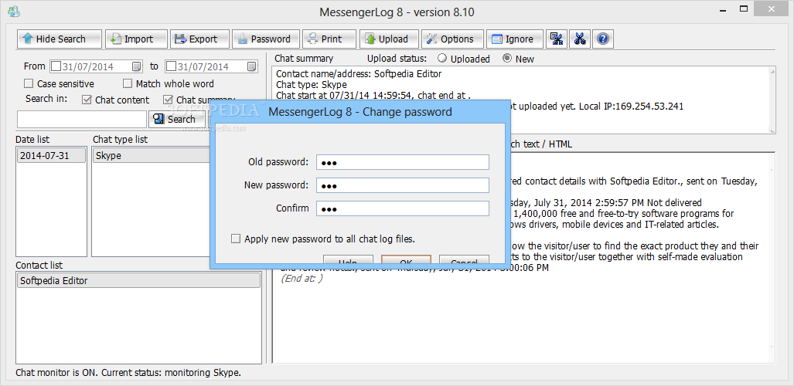Focus the Old password field

[x=403, y=162]
